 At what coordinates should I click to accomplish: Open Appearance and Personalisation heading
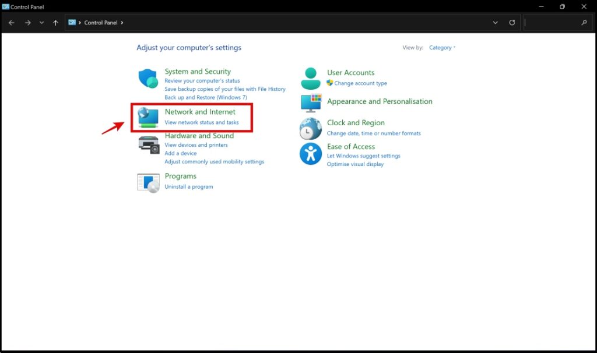click(380, 101)
